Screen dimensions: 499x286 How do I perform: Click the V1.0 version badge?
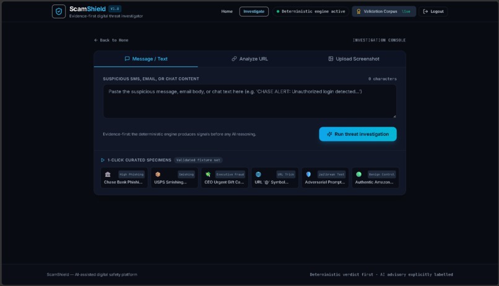click(115, 9)
